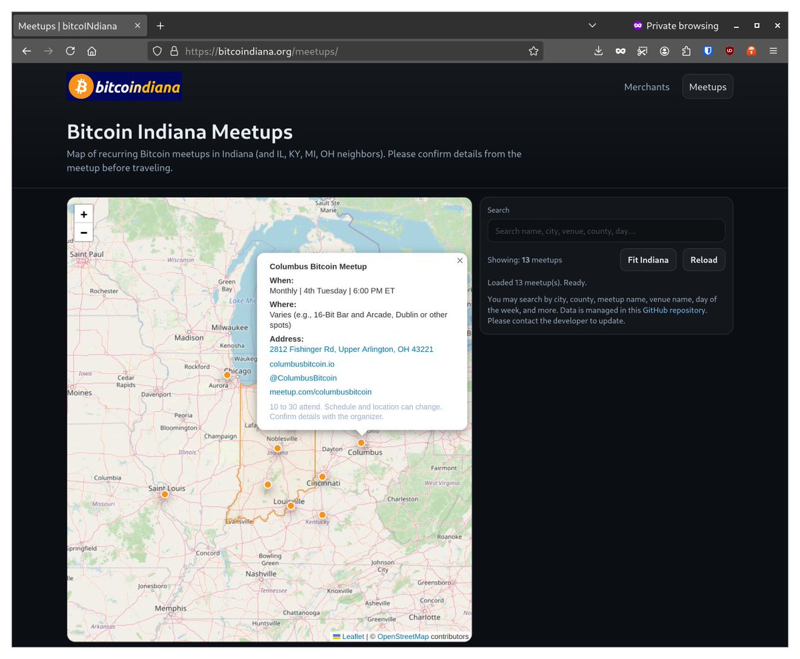
Task: Open the Bitwarden shield extension icon
Action: (708, 51)
